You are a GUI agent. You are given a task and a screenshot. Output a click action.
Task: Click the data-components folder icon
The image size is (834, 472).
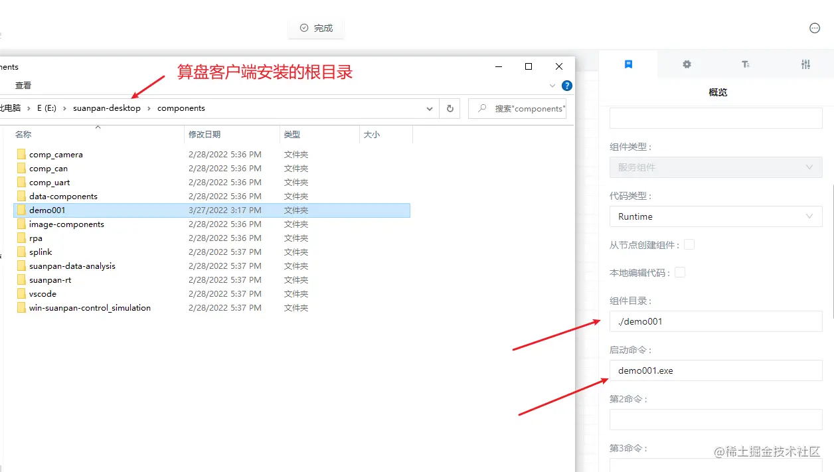point(22,197)
